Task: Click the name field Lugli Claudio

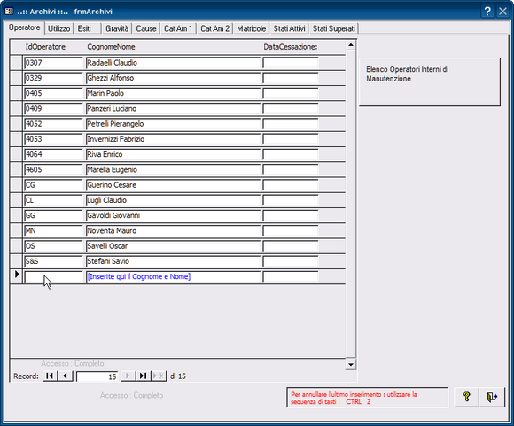Action: 173,200
